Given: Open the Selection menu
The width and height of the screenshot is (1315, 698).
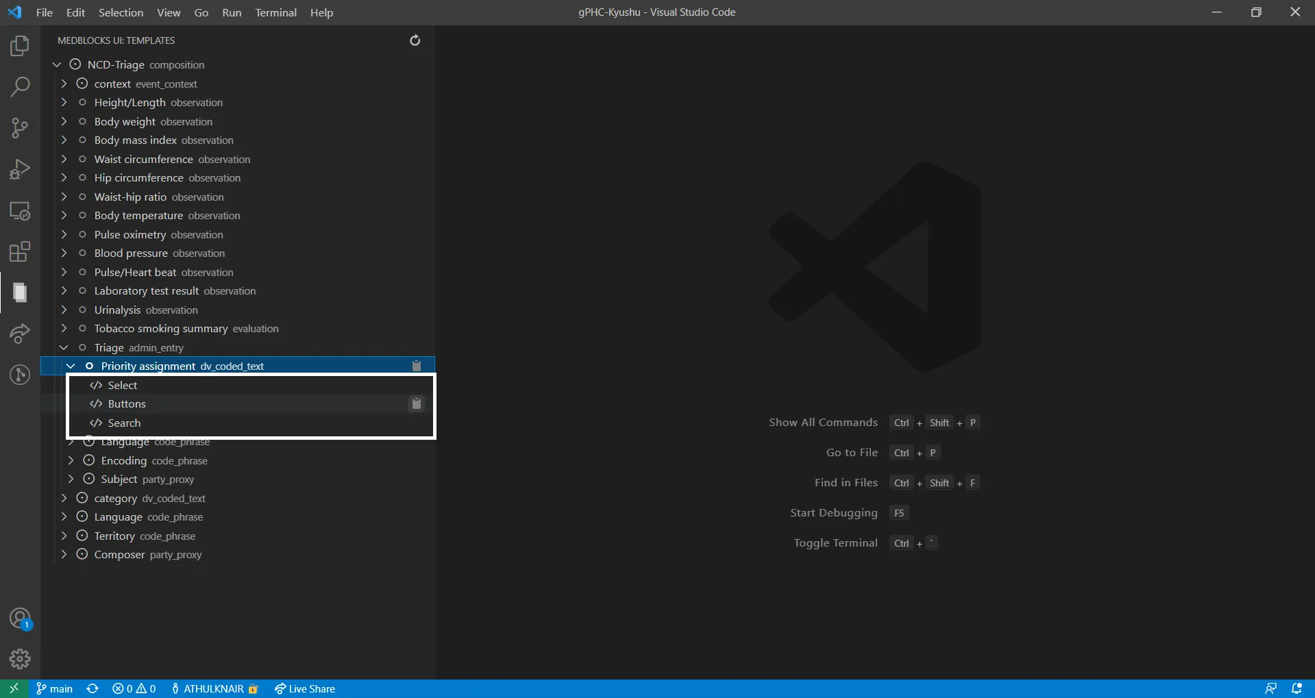Looking at the screenshot, I should tap(121, 12).
